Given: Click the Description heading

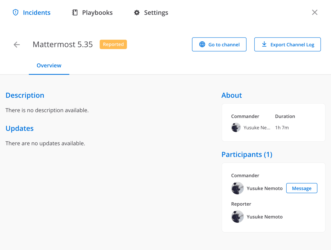Looking at the screenshot, I should point(25,95).
